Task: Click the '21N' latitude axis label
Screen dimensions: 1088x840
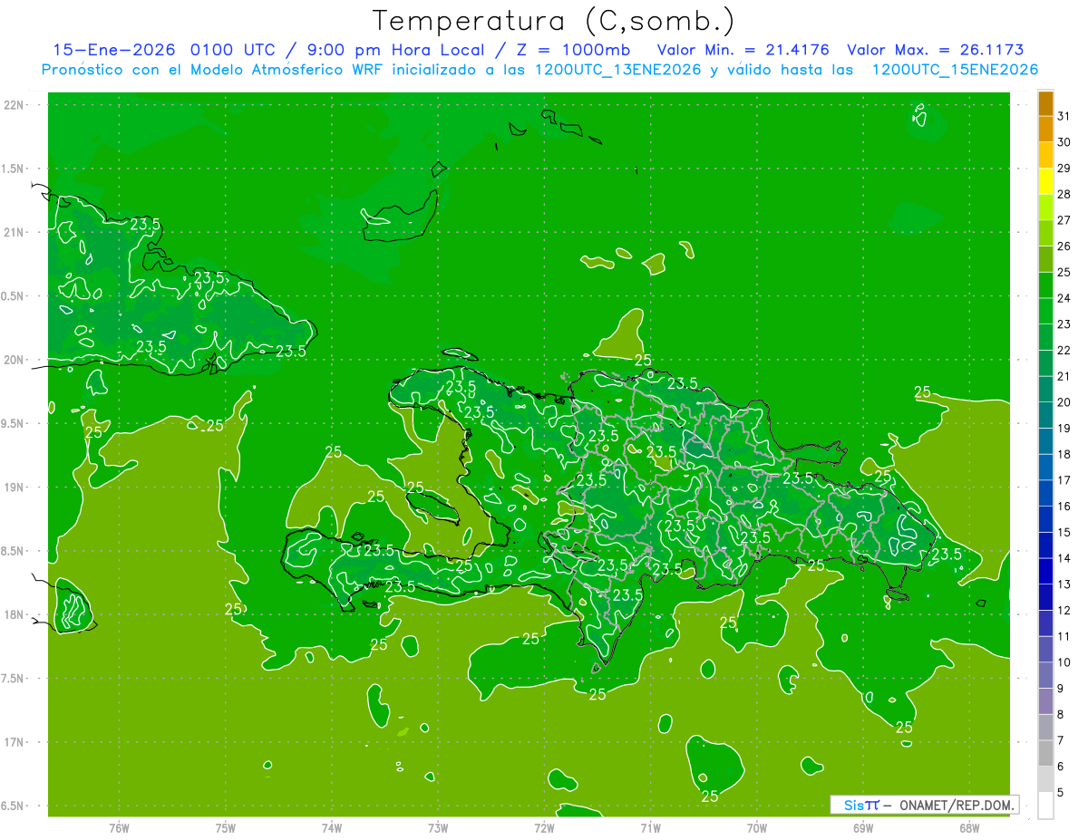Action: [15, 232]
